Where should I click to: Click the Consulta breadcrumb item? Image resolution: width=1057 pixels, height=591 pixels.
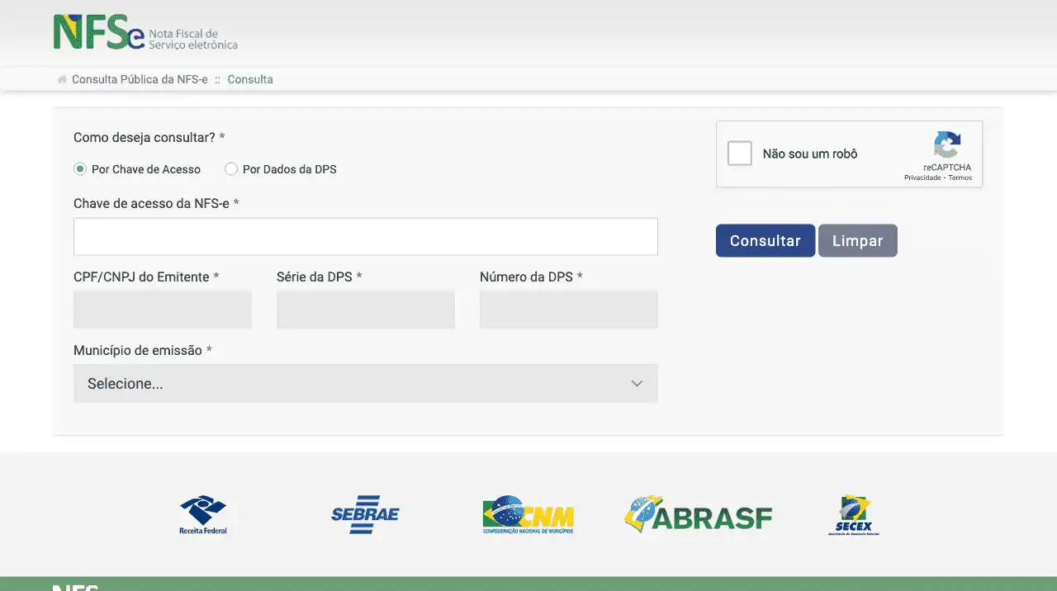click(250, 80)
